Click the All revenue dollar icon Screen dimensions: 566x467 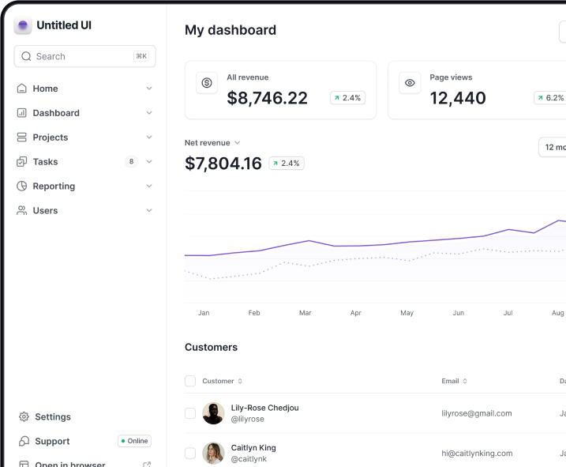tap(207, 83)
